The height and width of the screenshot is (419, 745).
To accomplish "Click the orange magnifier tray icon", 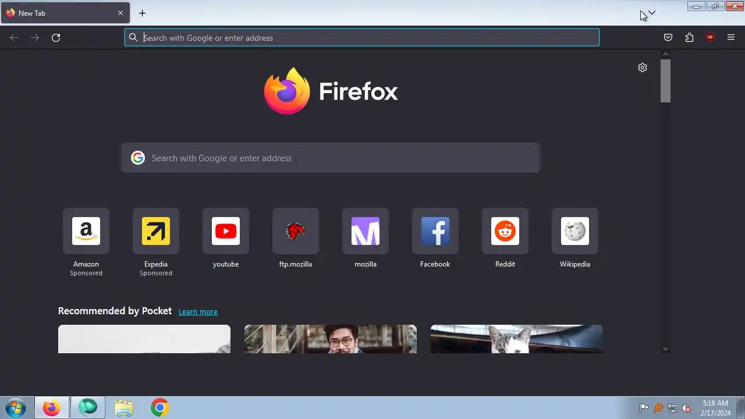I will click(658, 408).
